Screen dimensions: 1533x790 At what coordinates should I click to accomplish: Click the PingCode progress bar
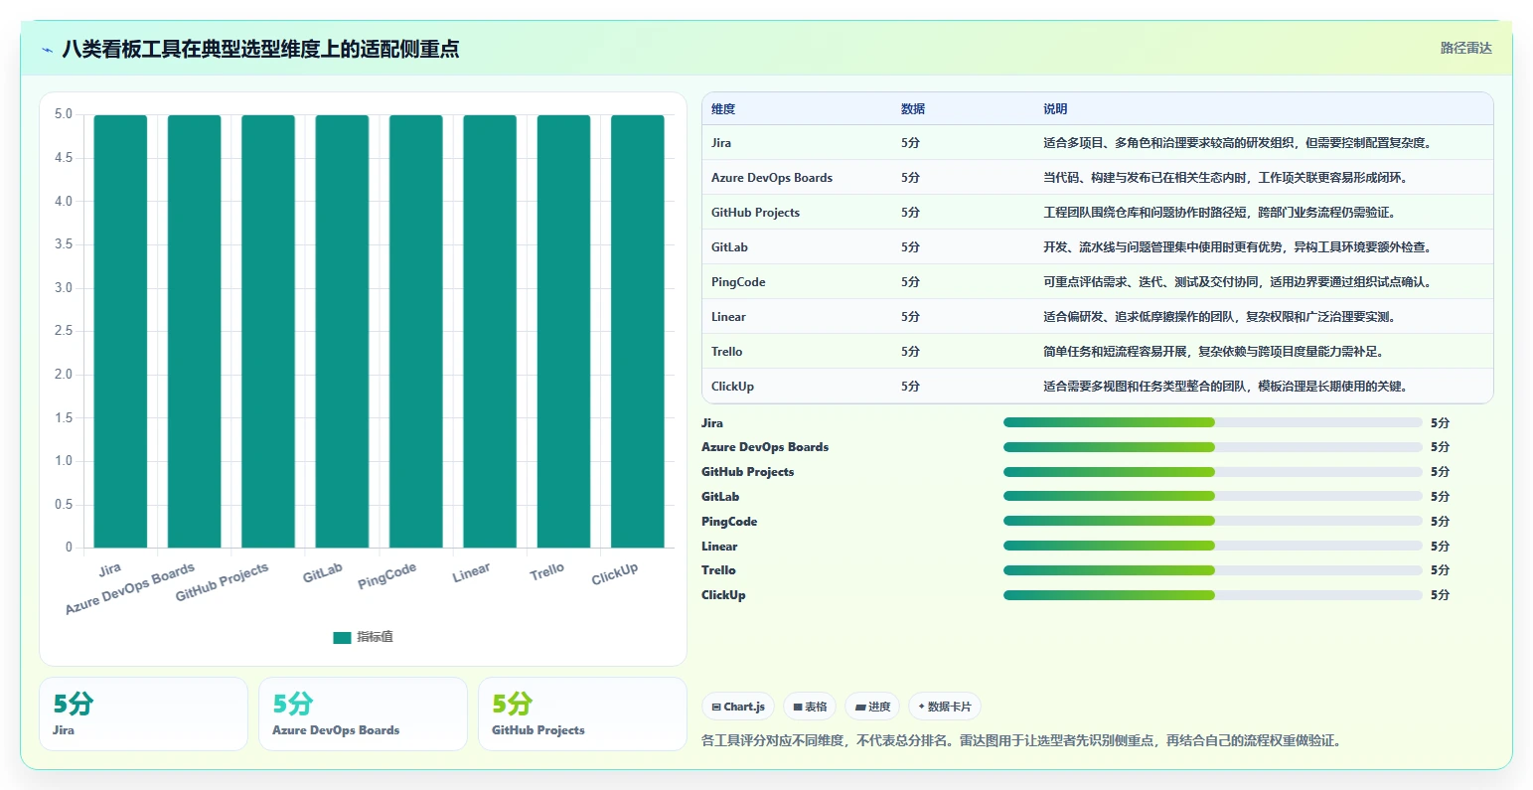pos(1213,521)
